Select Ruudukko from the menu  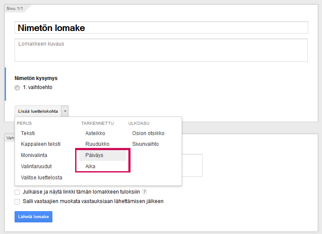coord(97,144)
